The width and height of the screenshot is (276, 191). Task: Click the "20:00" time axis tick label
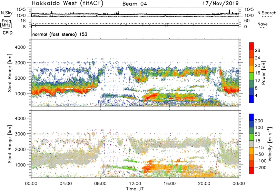[x=204, y=184]
